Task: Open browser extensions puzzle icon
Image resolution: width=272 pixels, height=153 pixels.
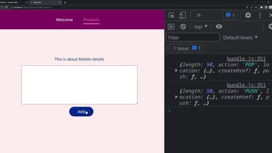Action: coord(262,8)
